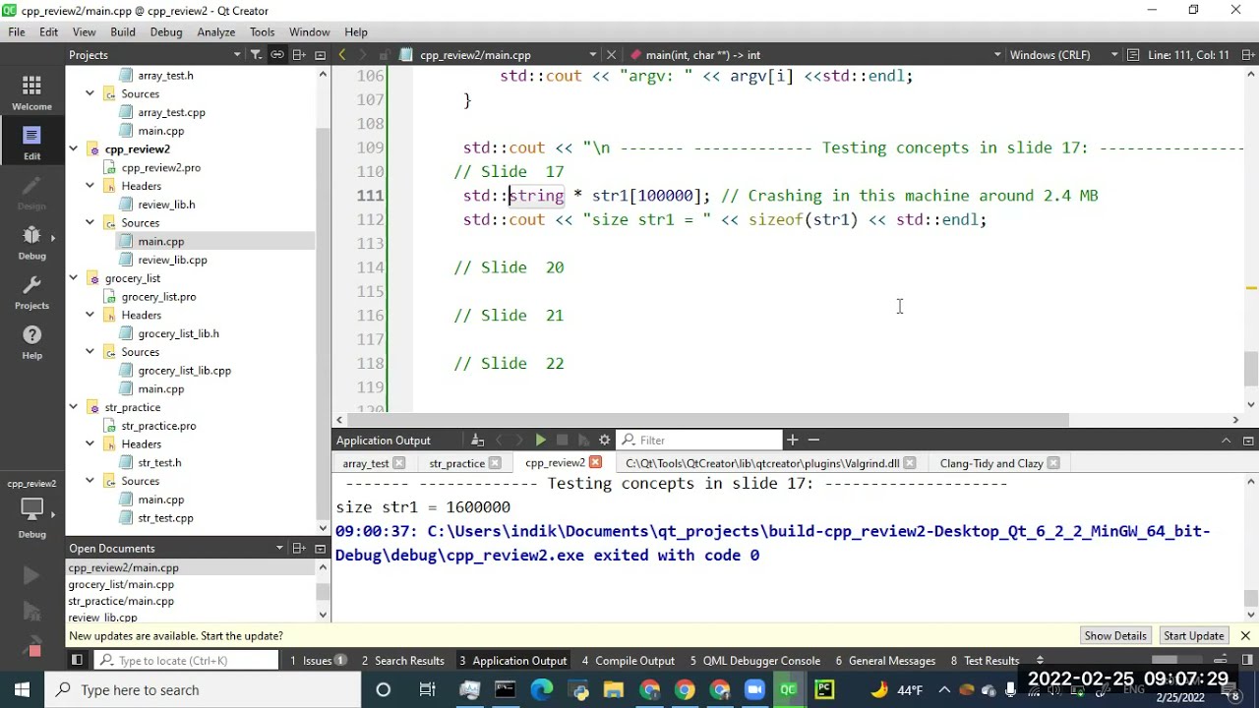
Task: Close the Clang-Tidy and Clazy tab
Action: pyautogui.click(x=1053, y=463)
